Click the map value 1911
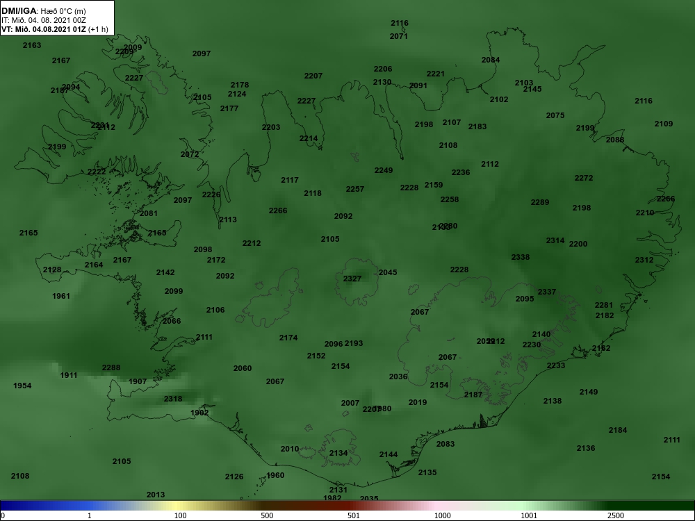The width and height of the screenshot is (695, 521). [x=69, y=375]
